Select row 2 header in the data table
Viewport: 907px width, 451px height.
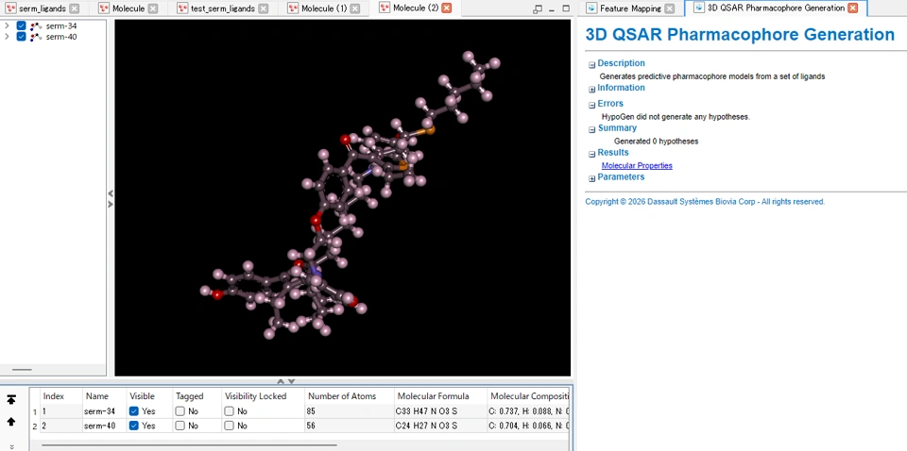(35, 426)
